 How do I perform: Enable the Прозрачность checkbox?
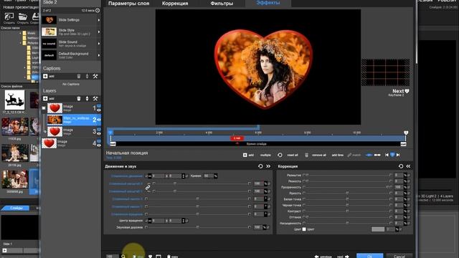click(304, 187)
